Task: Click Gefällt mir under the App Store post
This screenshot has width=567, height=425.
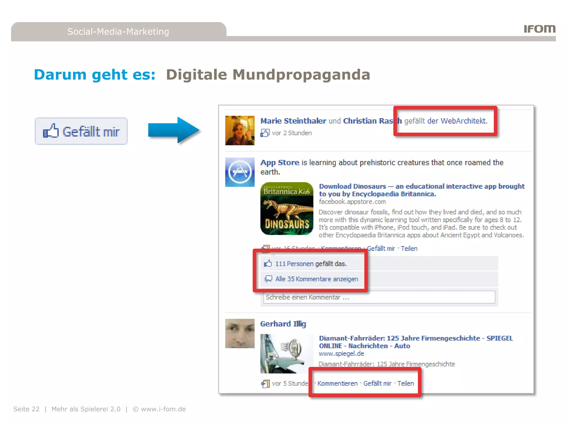Action: pyautogui.click(x=381, y=248)
